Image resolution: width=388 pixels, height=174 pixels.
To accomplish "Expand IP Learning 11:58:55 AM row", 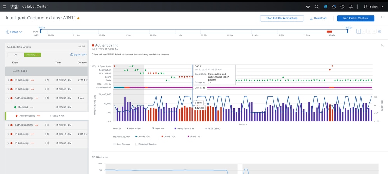I will (x=8, y=80).
